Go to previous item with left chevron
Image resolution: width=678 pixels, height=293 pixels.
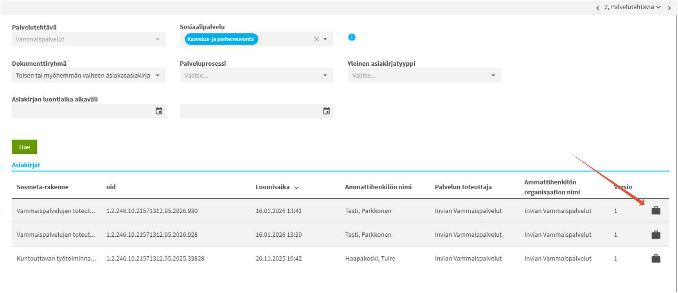tap(598, 8)
